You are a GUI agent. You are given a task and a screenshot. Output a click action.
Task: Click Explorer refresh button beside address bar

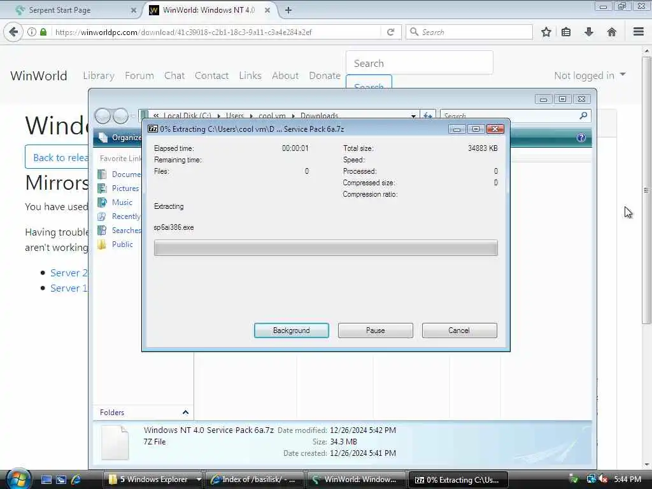(427, 115)
